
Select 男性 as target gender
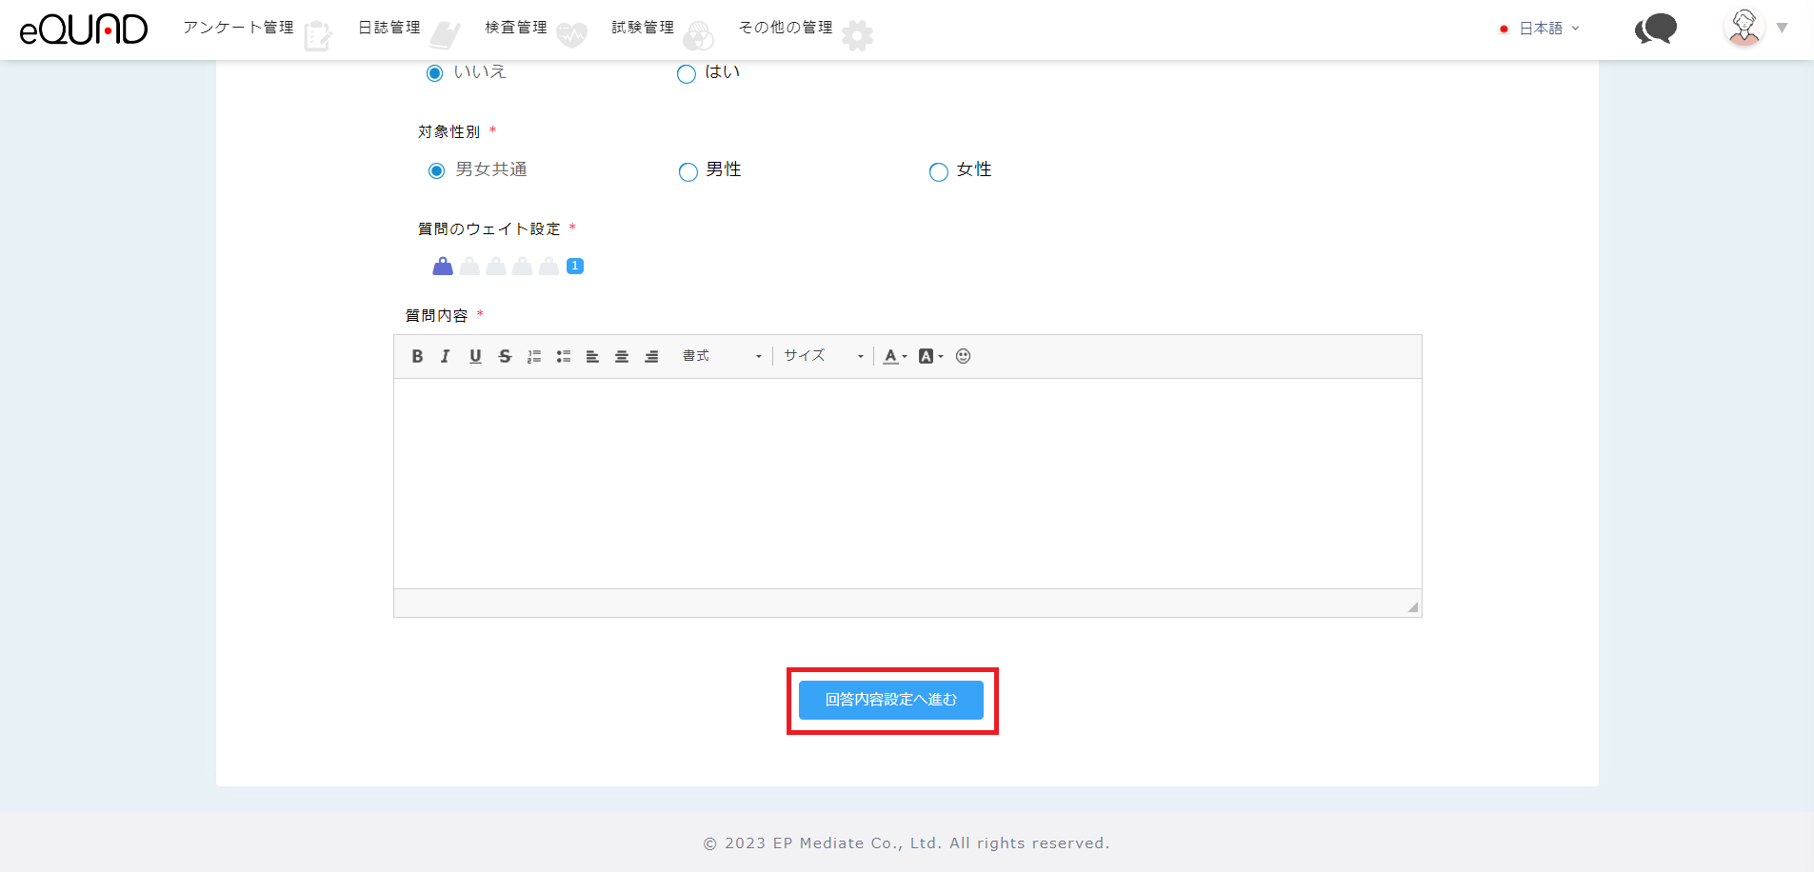coord(688,172)
